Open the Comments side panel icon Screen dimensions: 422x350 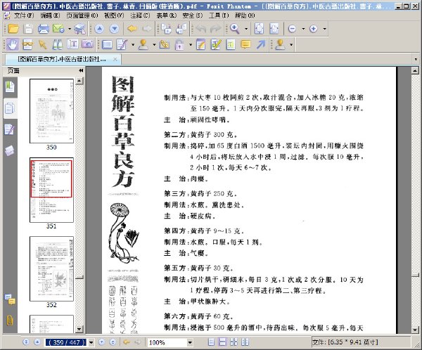tap(10, 299)
